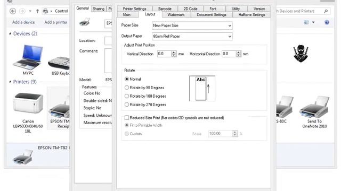Go back in Devices and Printers window
Viewport: 341px width, 191px height.
click(x=13, y=11)
